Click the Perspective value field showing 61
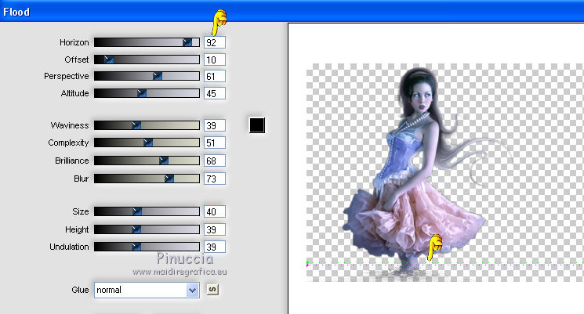This screenshot has width=584, height=314. (215, 76)
